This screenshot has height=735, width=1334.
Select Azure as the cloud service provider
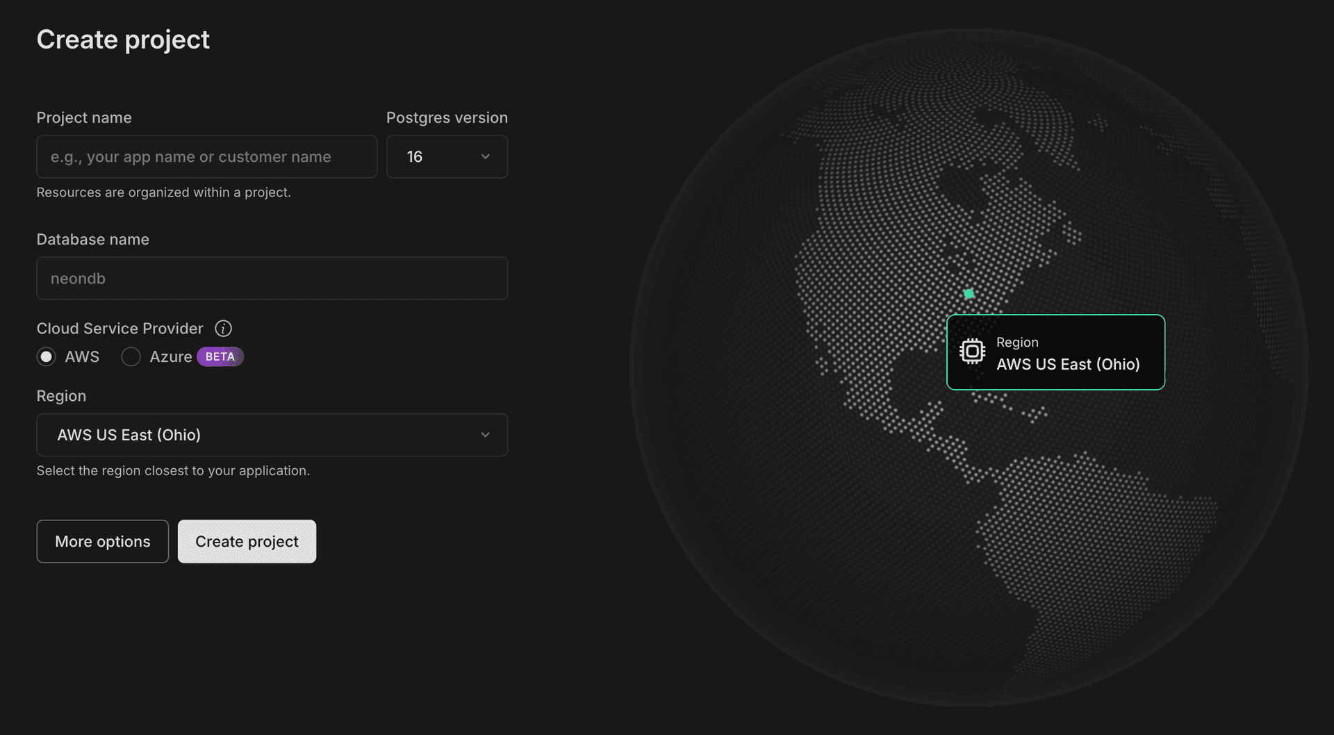(131, 356)
